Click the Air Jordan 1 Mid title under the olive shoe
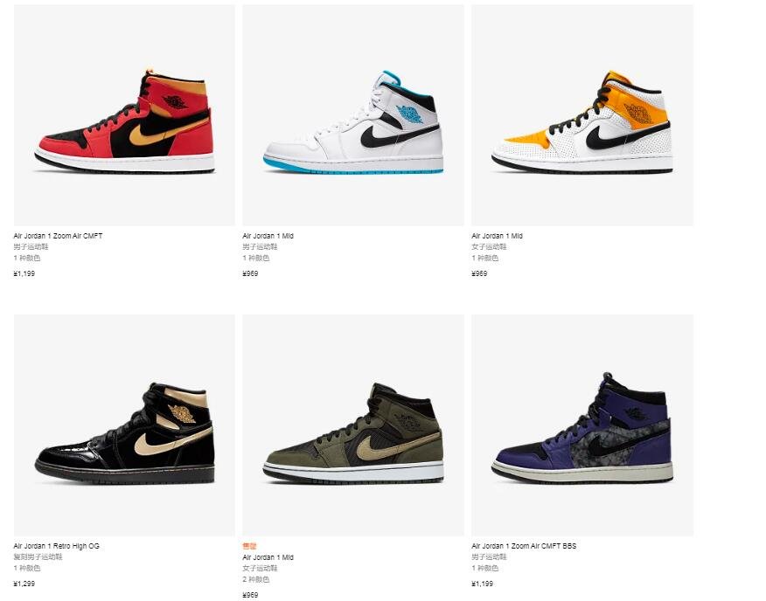Image resolution: width=766 pixels, height=601 pixels. pyautogui.click(x=268, y=557)
